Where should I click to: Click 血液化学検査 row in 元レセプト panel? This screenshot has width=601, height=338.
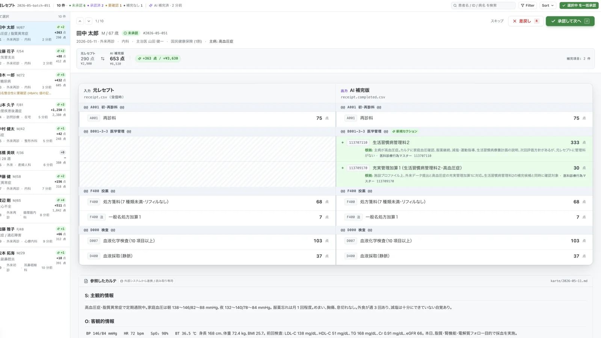tap(207, 241)
